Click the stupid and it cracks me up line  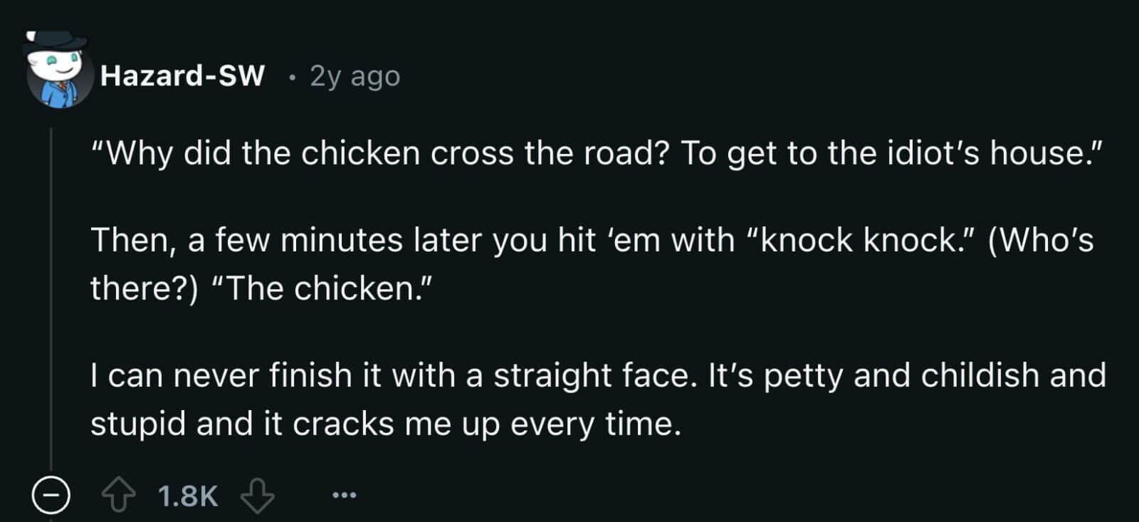pyautogui.click(x=385, y=424)
